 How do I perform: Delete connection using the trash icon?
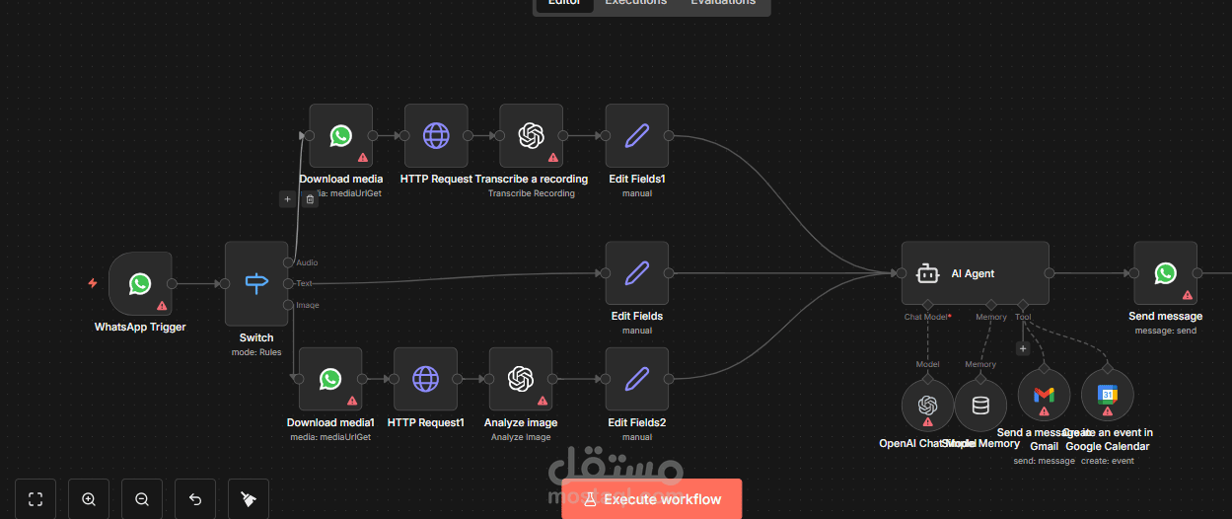310,199
